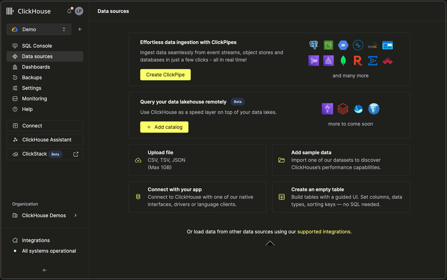Open the Demo service selector dropdown

point(39,29)
